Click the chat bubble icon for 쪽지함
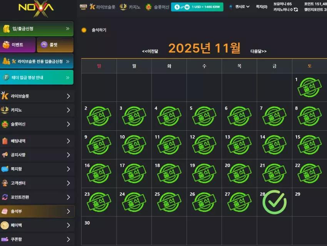This screenshot has width=327, height=246. [x=5, y=169]
